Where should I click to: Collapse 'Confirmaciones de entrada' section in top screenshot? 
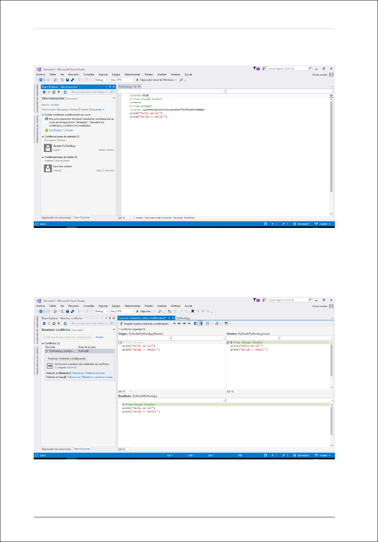point(43,137)
